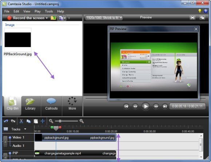Click the Play button in preview
The height and width of the screenshot is (162, 211).
point(146,106)
